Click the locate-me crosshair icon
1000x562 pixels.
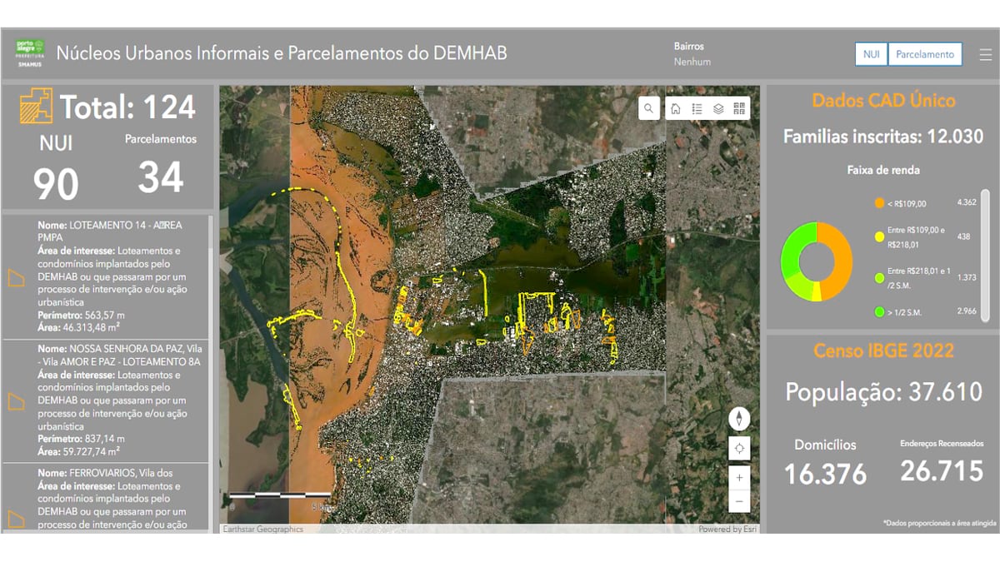point(738,448)
